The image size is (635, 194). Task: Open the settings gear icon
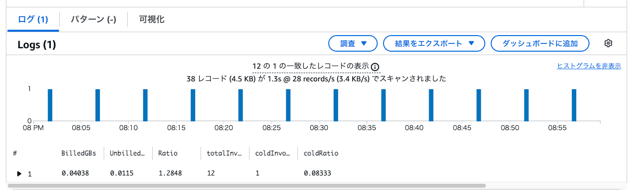pyautogui.click(x=608, y=43)
